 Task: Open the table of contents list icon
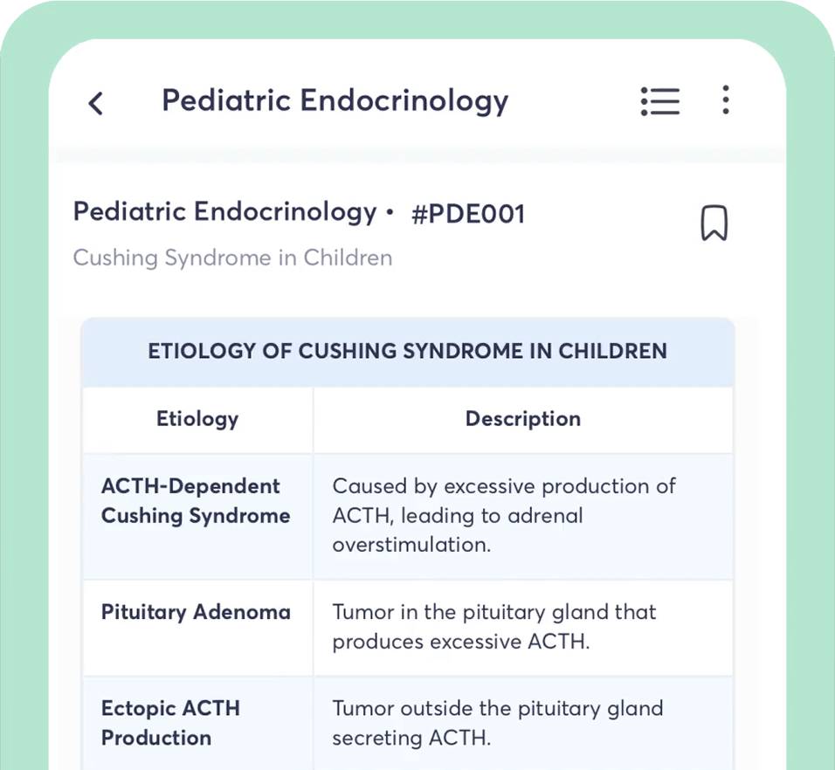point(659,101)
